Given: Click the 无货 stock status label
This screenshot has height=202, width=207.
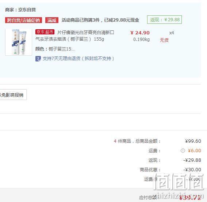Looking at the screenshot, I should click(x=164, y=40).
